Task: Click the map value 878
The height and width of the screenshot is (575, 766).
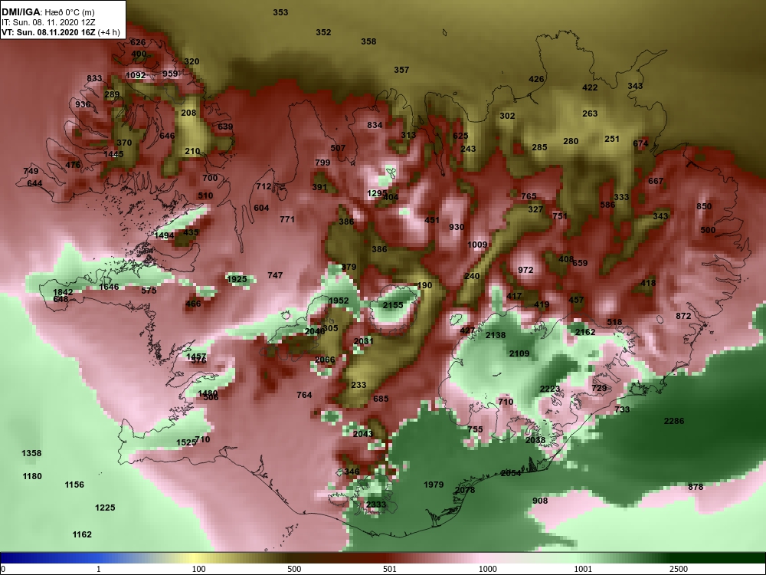Action: 696,487
